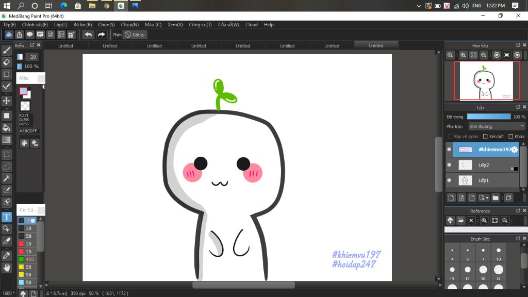Click the light-blue foreground color swatch
The image size is (528, 297).
[23, 91]
